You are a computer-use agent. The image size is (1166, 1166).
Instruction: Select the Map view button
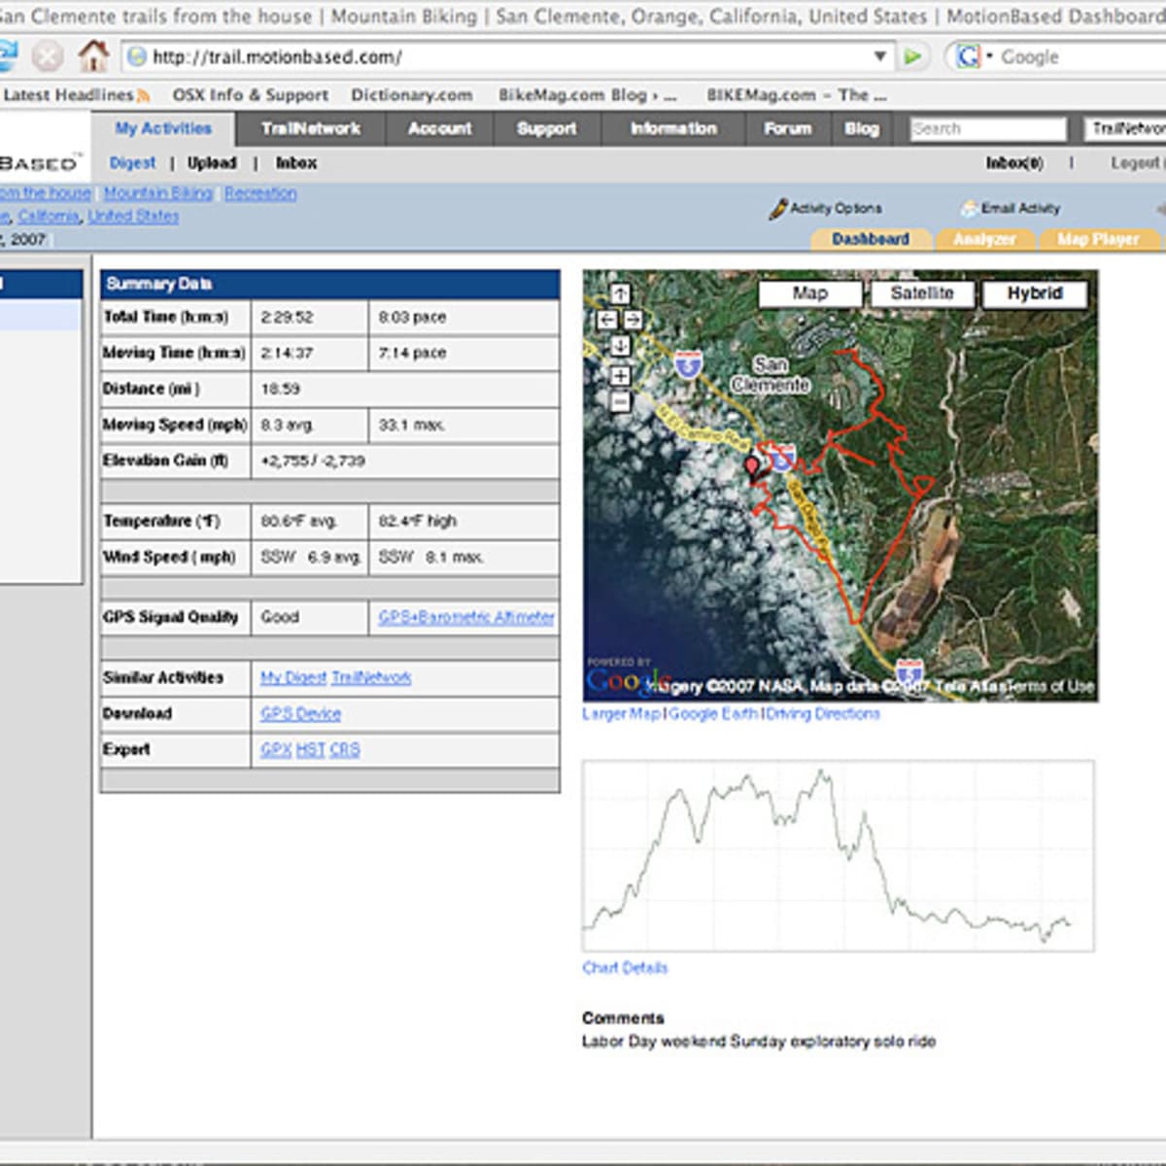pyautogui.click(x=810, y=293)
